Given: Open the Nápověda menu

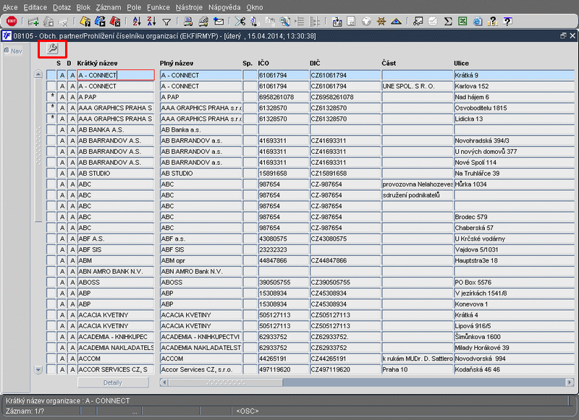Looking at the screenshot, I should coord(224,7).
